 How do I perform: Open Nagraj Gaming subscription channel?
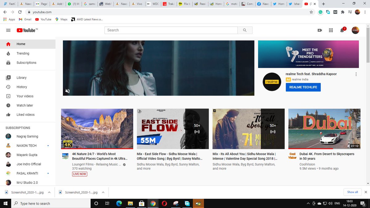[28, 136]
